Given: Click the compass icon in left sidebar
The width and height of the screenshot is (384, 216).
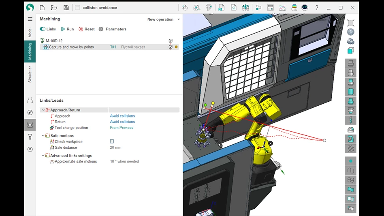Looking at the screenshot, I should tap(30, 113).
